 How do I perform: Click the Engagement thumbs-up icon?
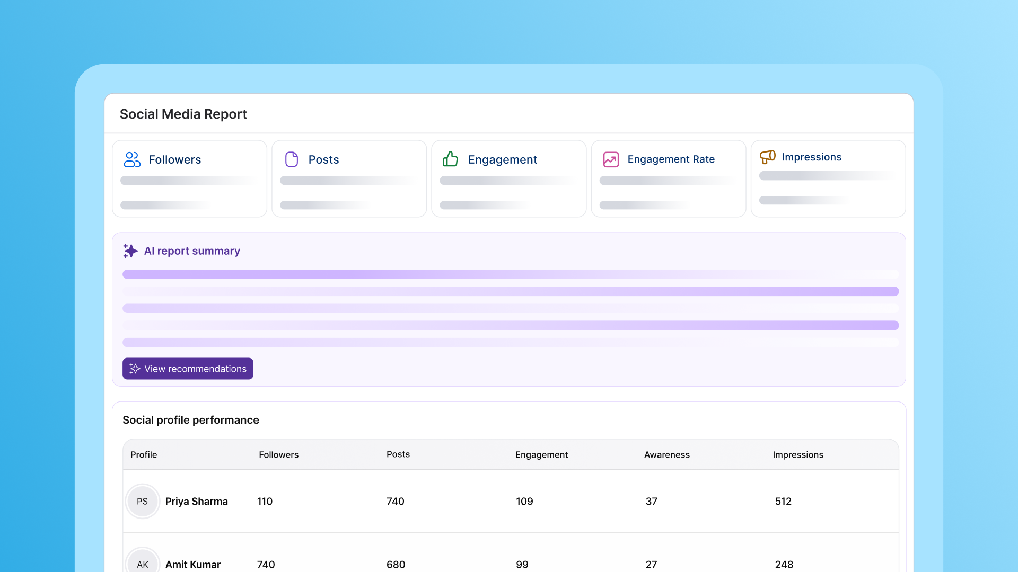pyautogui.click(x=450, y=159)
